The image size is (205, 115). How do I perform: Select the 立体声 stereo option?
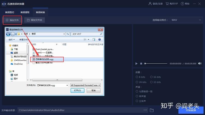[x=141, y=101]
